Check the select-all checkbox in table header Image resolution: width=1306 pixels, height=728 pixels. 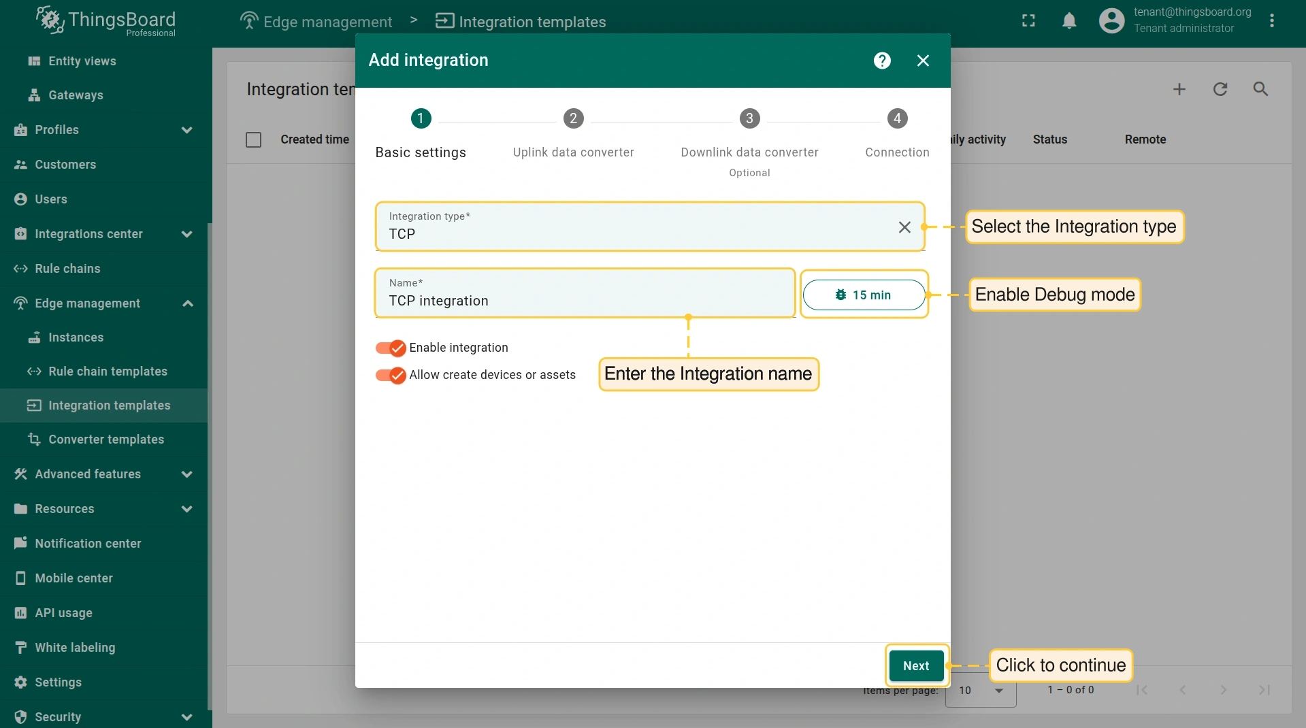click(253, 139)
